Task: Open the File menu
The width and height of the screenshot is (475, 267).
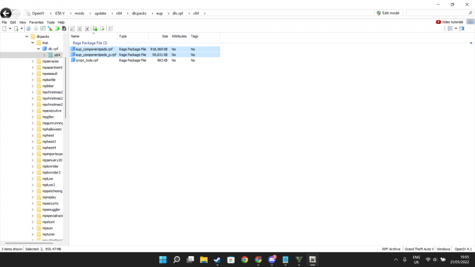Action: (4, 22)
